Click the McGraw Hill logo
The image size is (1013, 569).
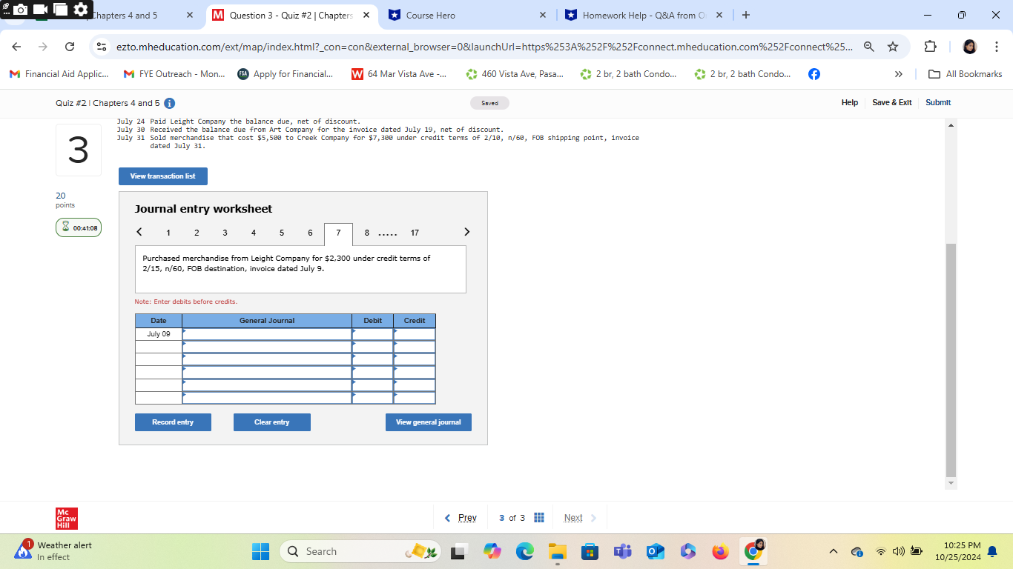66,518
